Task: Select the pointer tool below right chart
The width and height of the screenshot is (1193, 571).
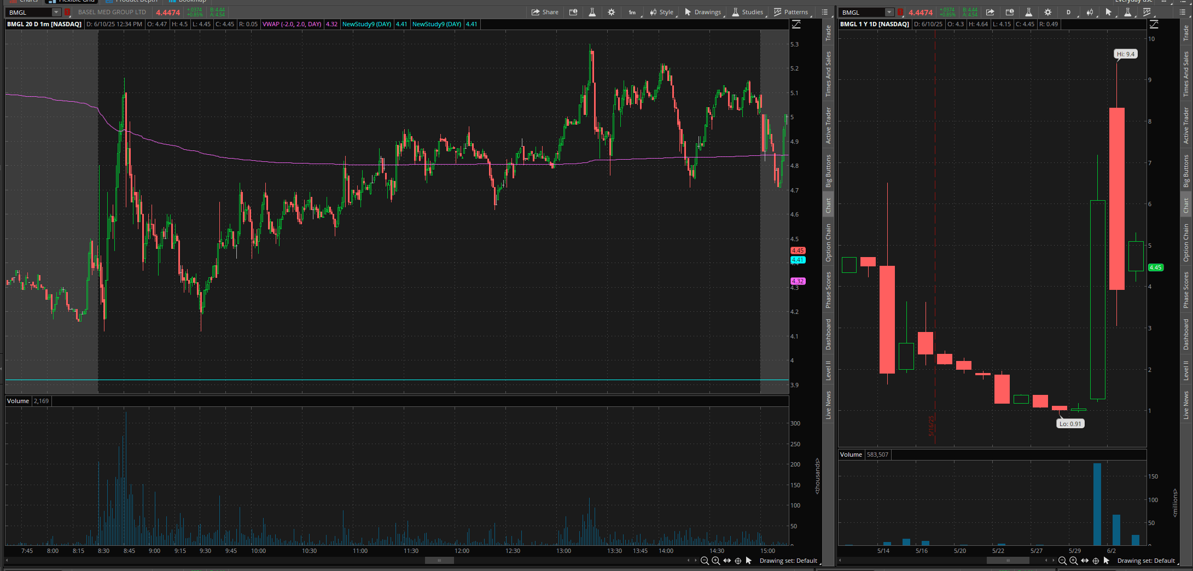Action: (1107, 561)
